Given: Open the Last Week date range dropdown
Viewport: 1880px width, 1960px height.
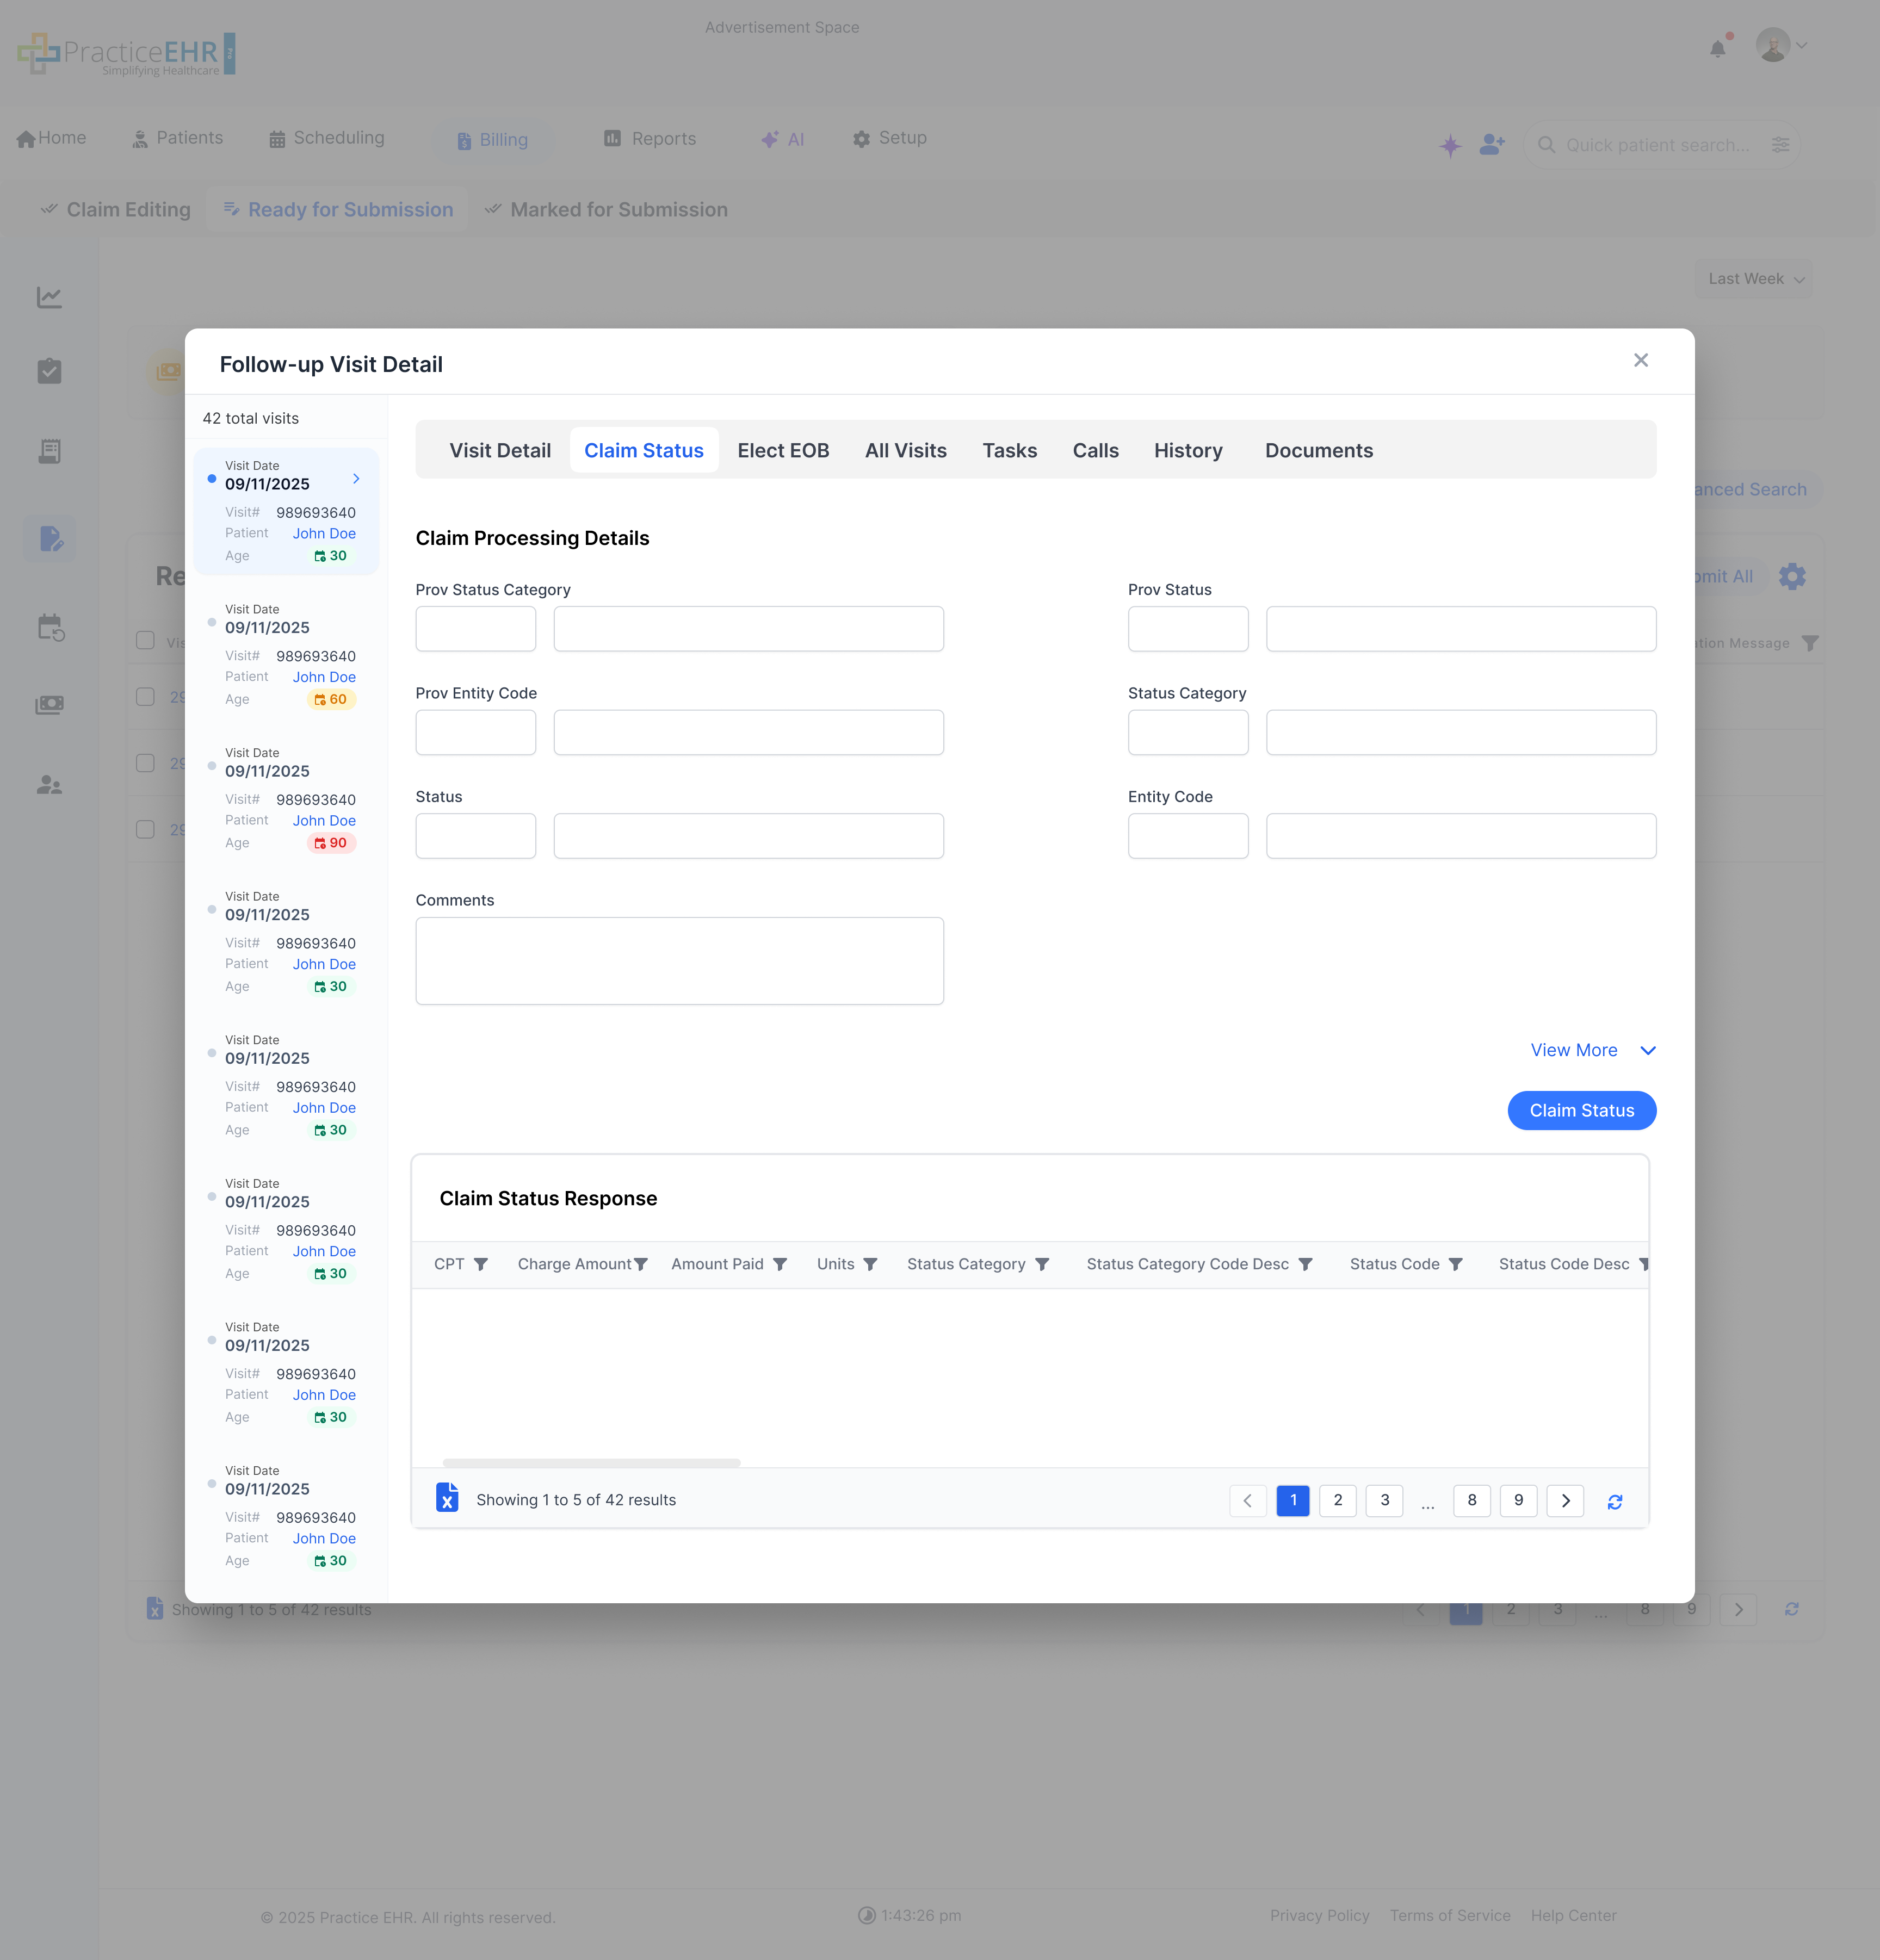Looking at the screenshot, I should click(x=1752, y=279).
